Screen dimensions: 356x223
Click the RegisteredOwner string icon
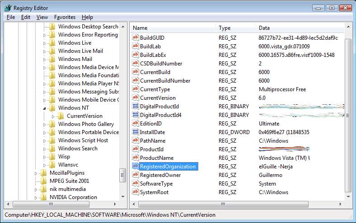point(136,175)
